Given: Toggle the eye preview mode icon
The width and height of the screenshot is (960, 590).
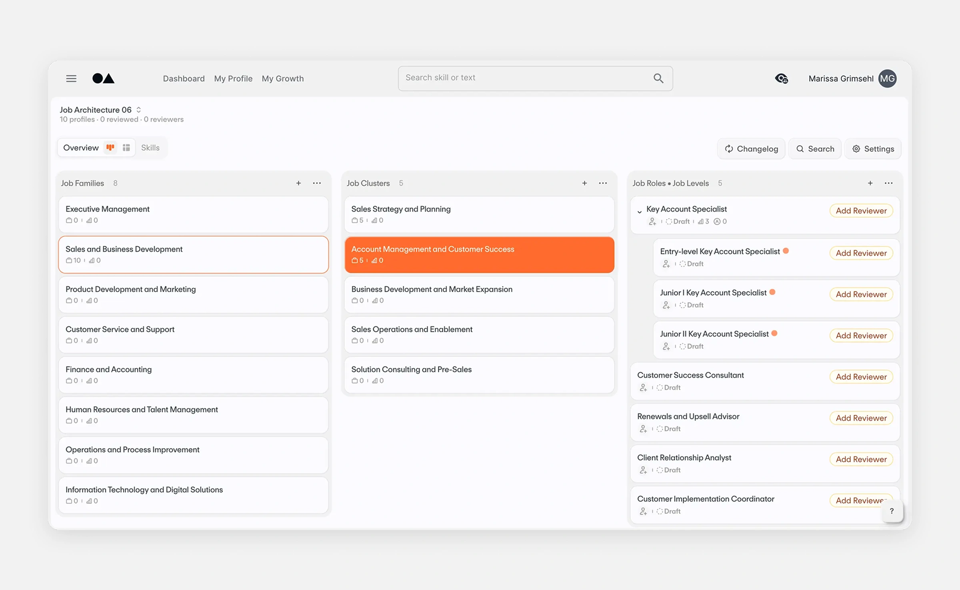Looking at the screenshot, I should click(781, 78).
